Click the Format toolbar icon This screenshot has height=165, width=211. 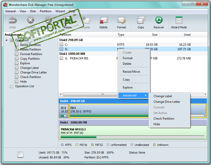pos(121,20)
